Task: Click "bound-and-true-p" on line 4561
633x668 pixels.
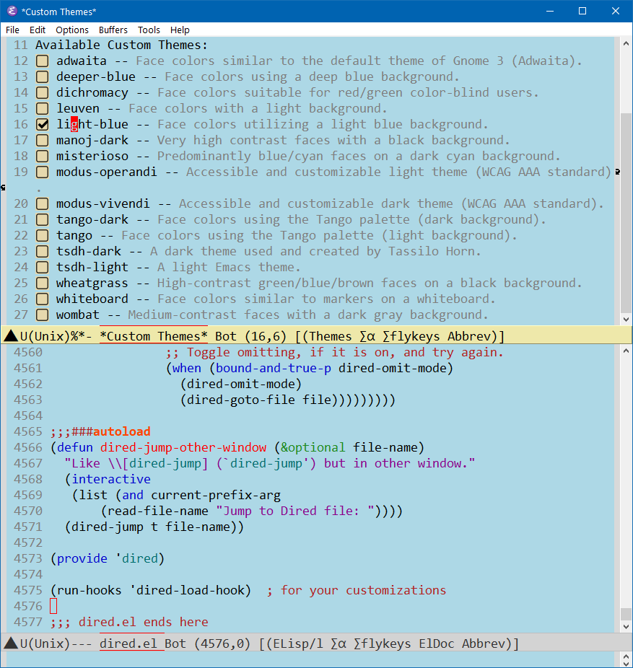Action: (274, 368)
